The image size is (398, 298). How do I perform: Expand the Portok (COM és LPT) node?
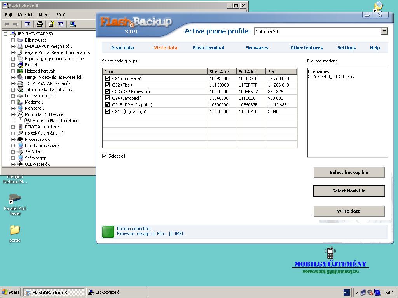(13, 133)
